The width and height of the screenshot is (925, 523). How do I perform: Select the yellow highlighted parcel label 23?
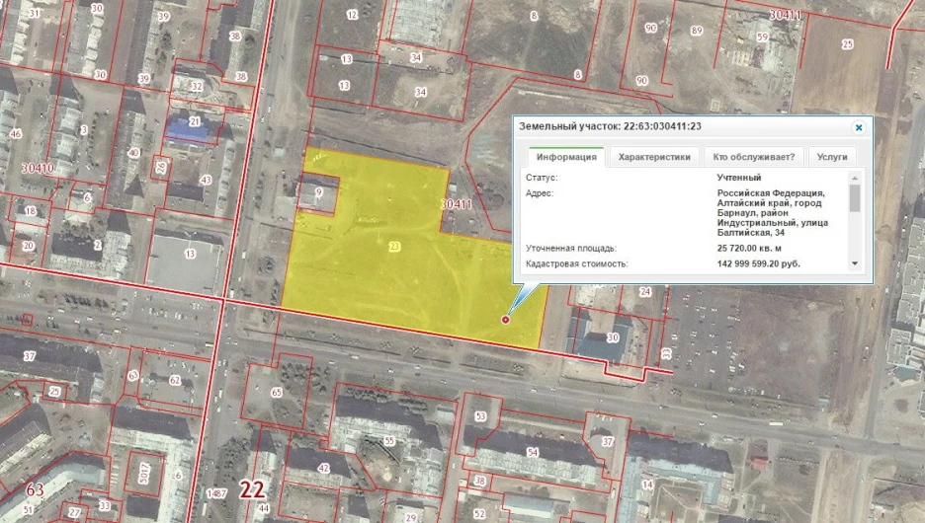tap(394, 247)
